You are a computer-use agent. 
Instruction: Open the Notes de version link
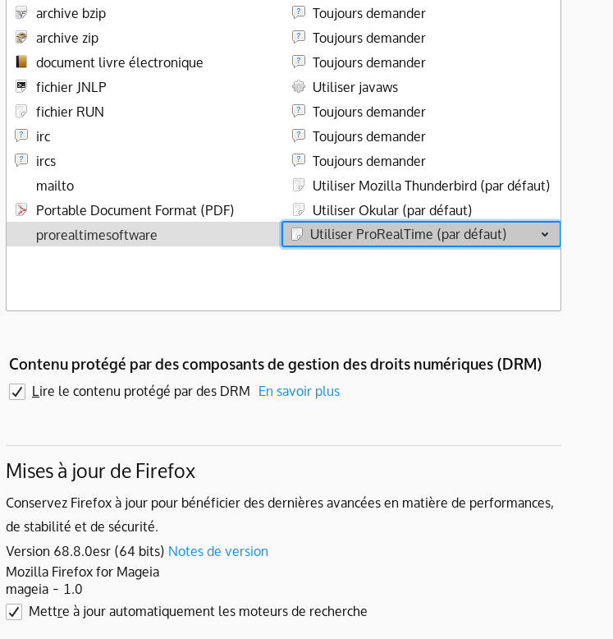click(x=217, y=551)
